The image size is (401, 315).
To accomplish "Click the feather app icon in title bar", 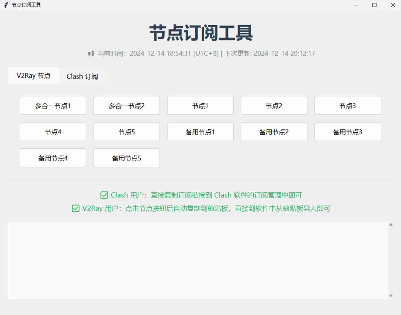I will tap(6, 5).
